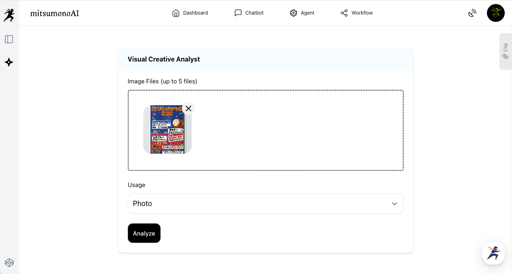Open the floating ninja assistant button
The image size is (512, 274).
493,253
